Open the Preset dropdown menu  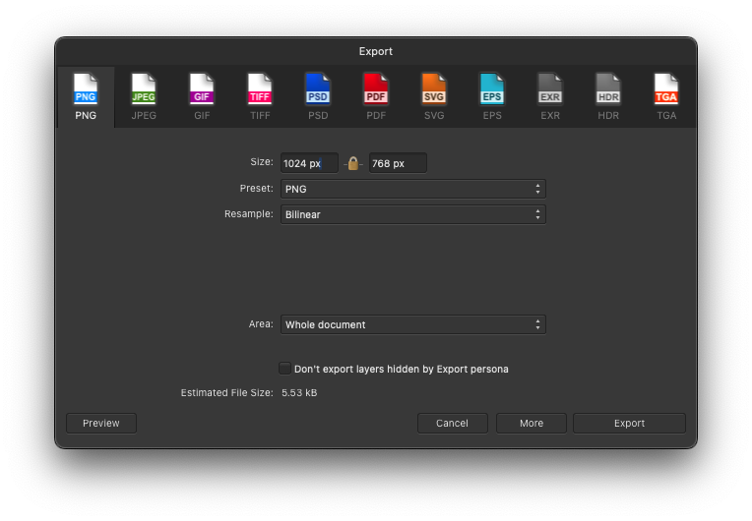tap(412, 189)
